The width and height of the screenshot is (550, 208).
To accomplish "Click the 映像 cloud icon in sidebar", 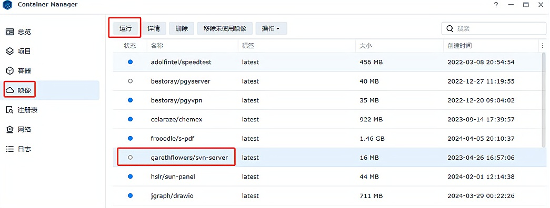I will [10, 90].
